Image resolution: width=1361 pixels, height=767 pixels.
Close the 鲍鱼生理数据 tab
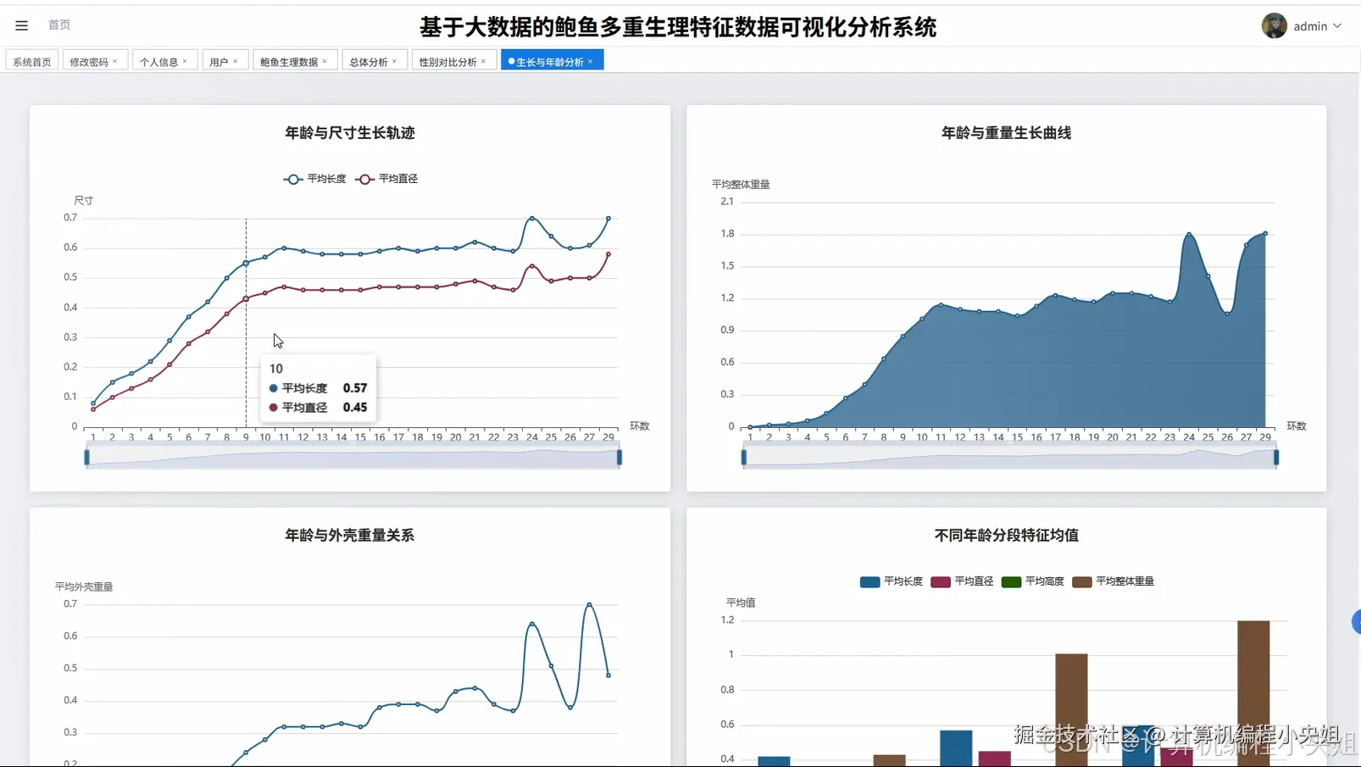click(x=325, y=61)
